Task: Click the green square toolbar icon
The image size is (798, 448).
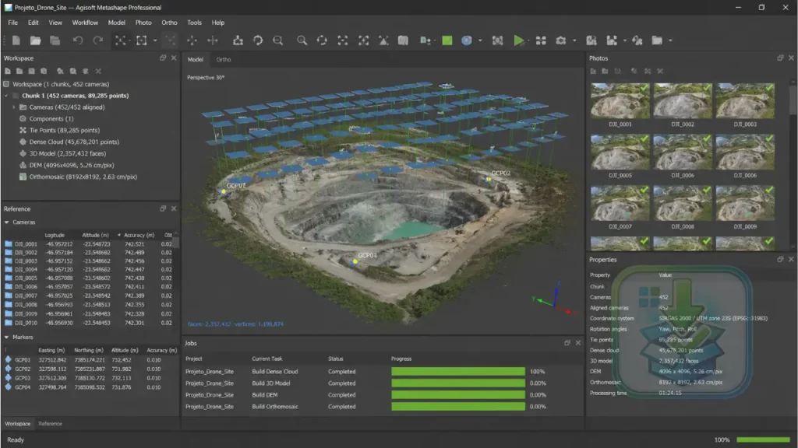Action: [447, 40]
